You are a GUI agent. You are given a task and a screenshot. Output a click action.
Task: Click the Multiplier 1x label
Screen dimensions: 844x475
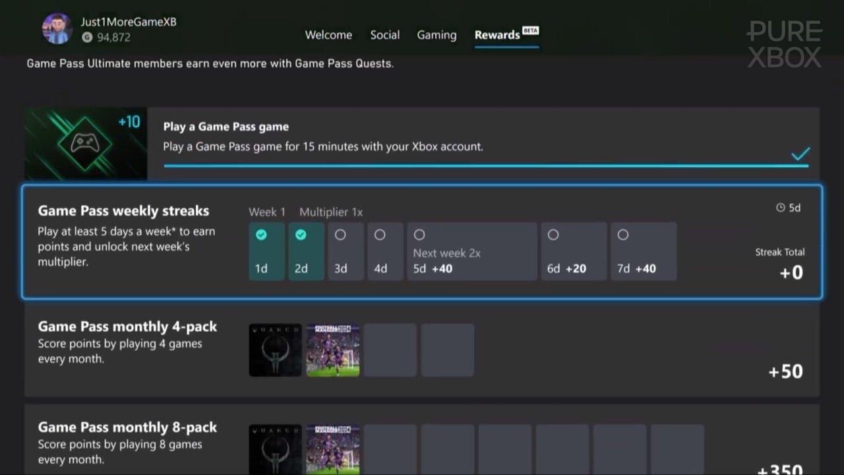tap(331, 212)
